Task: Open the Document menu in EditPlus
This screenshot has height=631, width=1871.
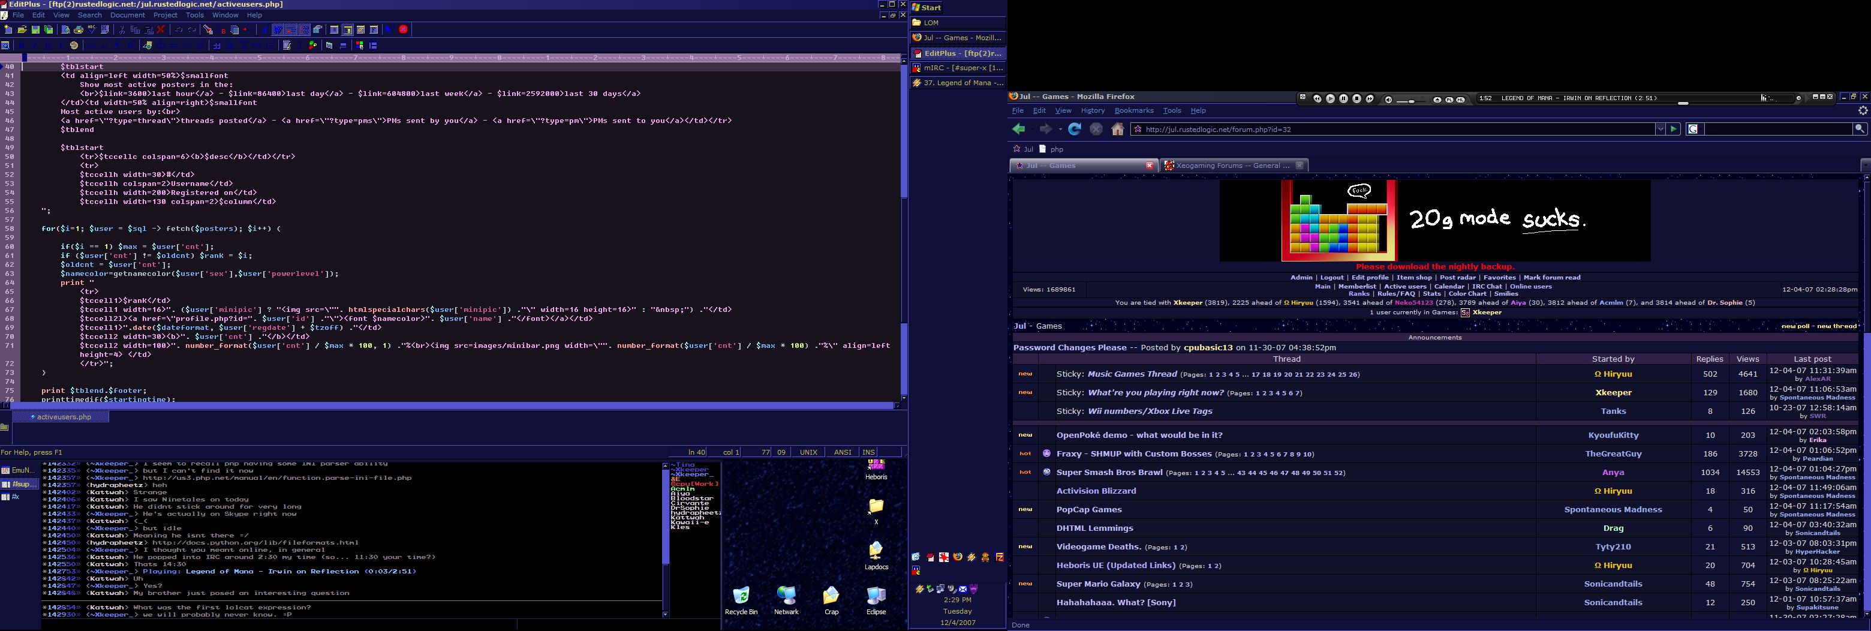Action: click(x=127, y=14)
